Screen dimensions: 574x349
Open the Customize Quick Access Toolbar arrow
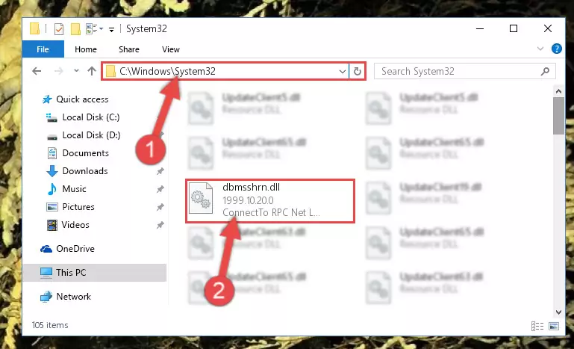click(112, 29)
